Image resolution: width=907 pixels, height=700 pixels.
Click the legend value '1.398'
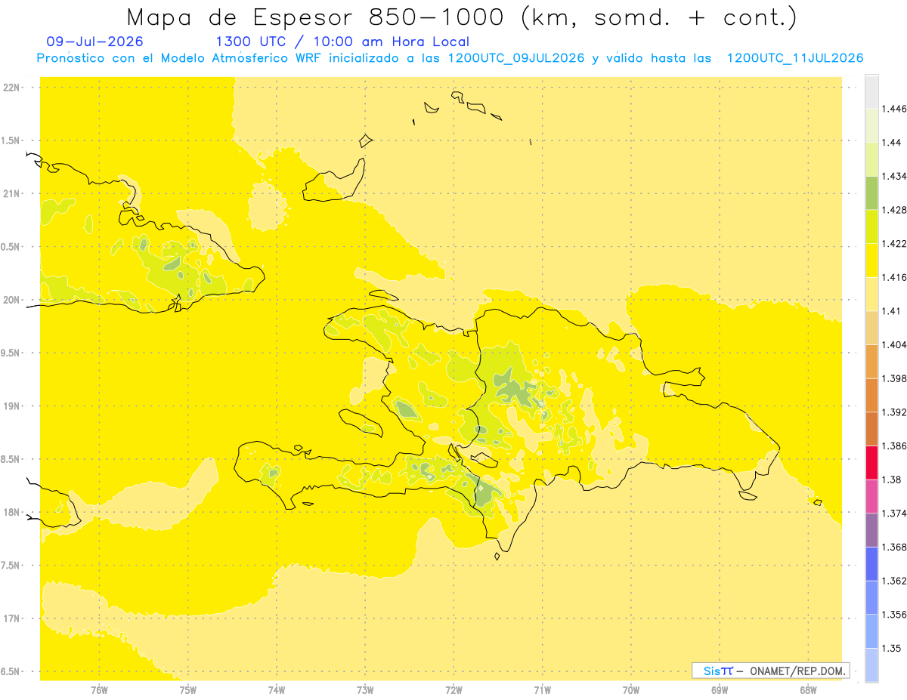pos(896,378)
